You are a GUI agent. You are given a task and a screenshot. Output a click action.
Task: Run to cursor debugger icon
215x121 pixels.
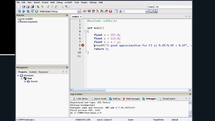click(x=89, y=11)
